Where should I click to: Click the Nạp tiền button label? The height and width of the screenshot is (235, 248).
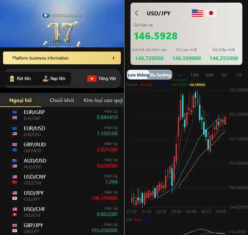tap(58, 79)
